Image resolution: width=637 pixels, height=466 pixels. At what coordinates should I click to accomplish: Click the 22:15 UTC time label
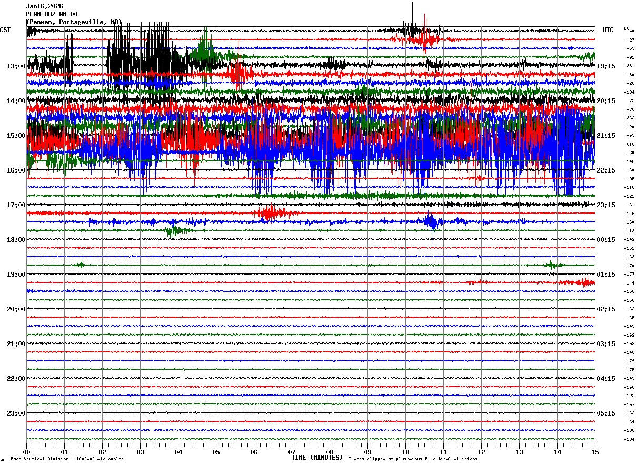[x=606, y=170]
